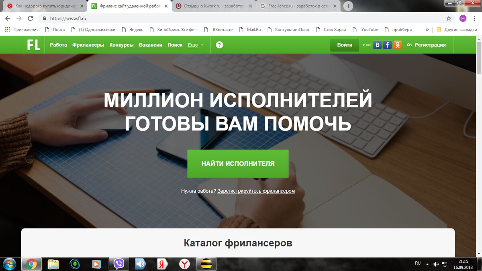
Task: Click the volume speaker icon in the system tray
Action: click(436, 264)
